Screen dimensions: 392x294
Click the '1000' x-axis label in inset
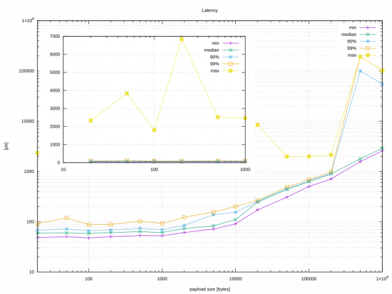(x=245, y=170)
